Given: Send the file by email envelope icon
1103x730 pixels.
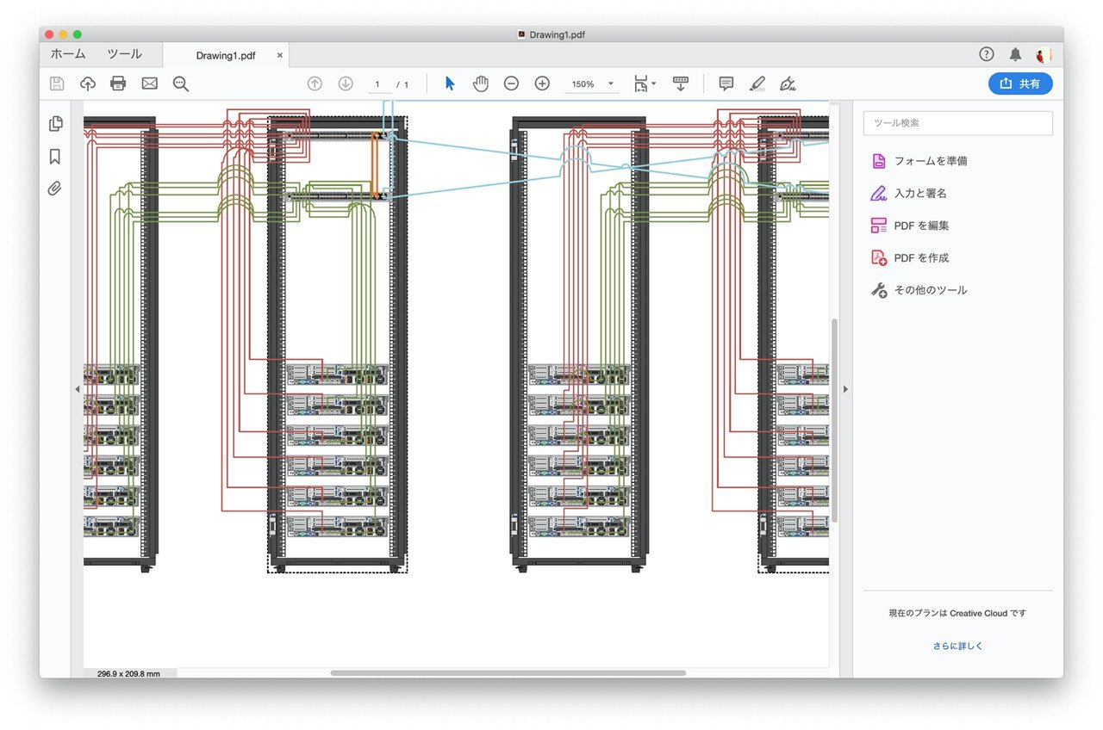Looking at the screenshot, I should (x=149, y=84).
